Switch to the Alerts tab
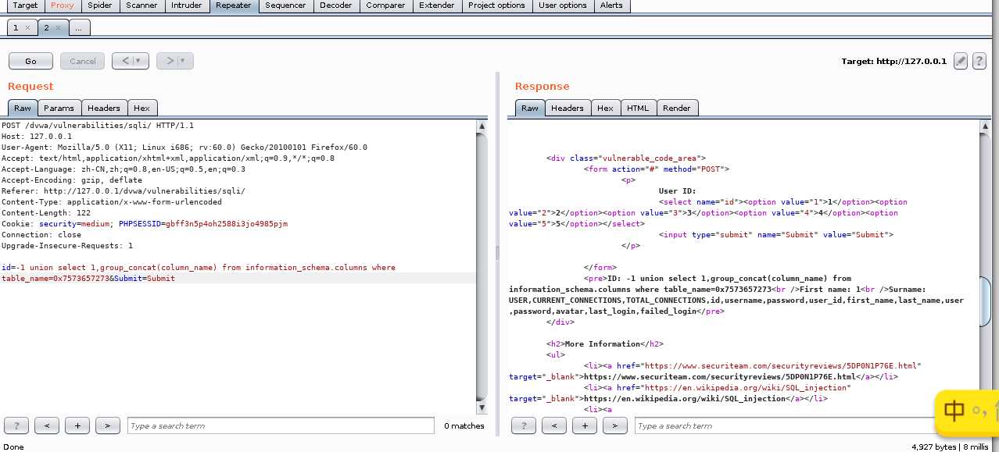 (x=611, y=5)
